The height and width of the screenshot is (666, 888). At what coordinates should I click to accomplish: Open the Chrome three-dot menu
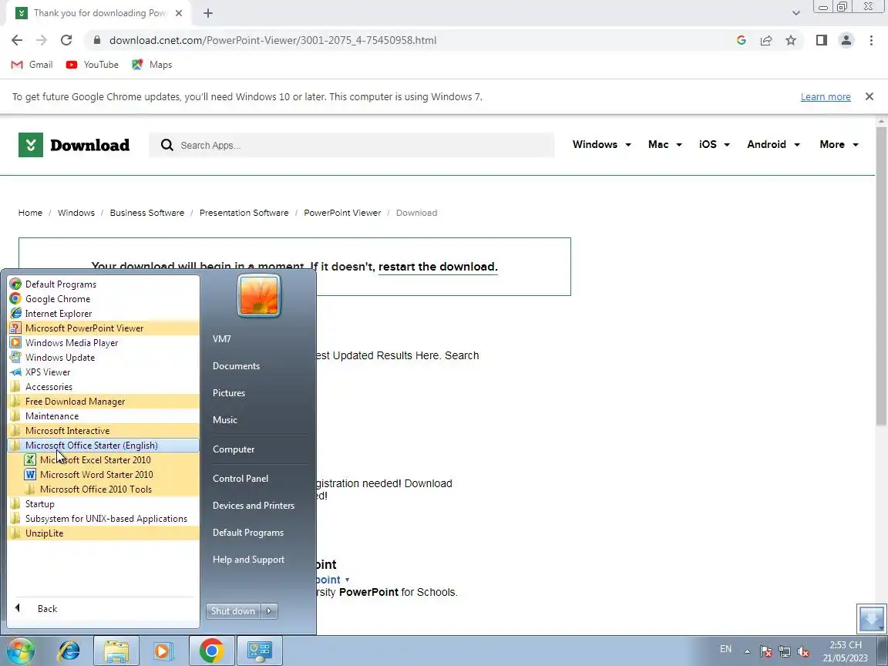pos(871,40)
